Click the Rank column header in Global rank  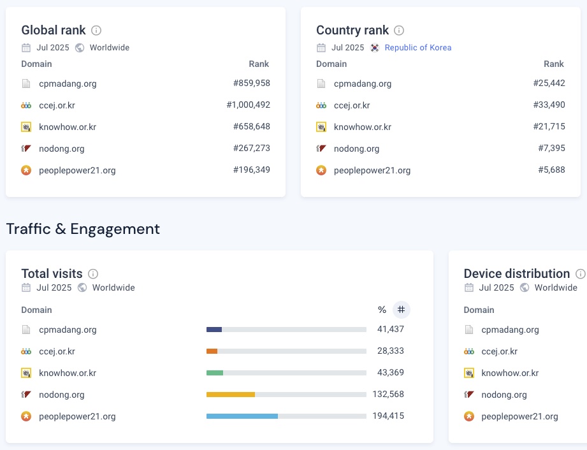tap(259, 64)
